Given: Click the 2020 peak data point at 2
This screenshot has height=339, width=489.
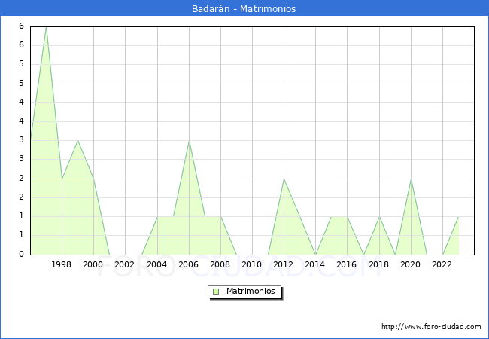Looking at the screenshot, I should pos(411,179).
